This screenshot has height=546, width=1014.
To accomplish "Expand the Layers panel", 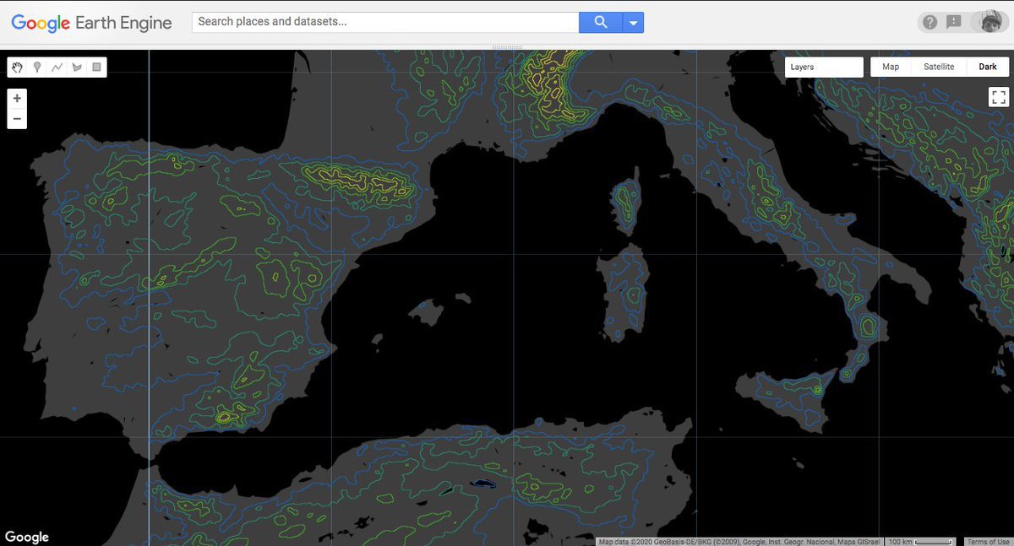I will tap(823, 68).
